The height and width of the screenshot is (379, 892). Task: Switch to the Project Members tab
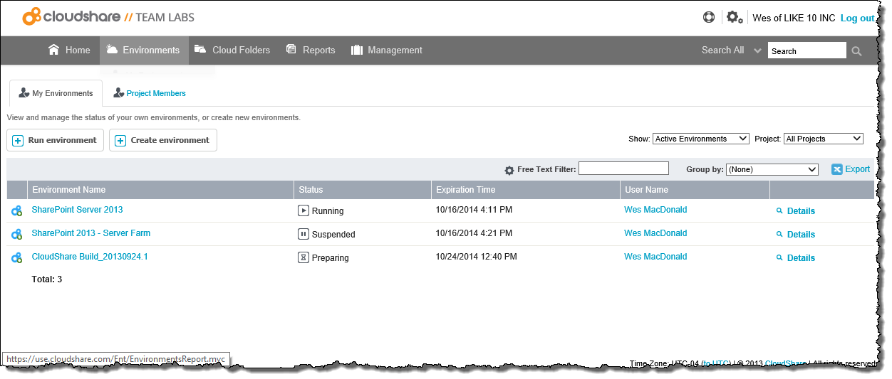point(150,93)
